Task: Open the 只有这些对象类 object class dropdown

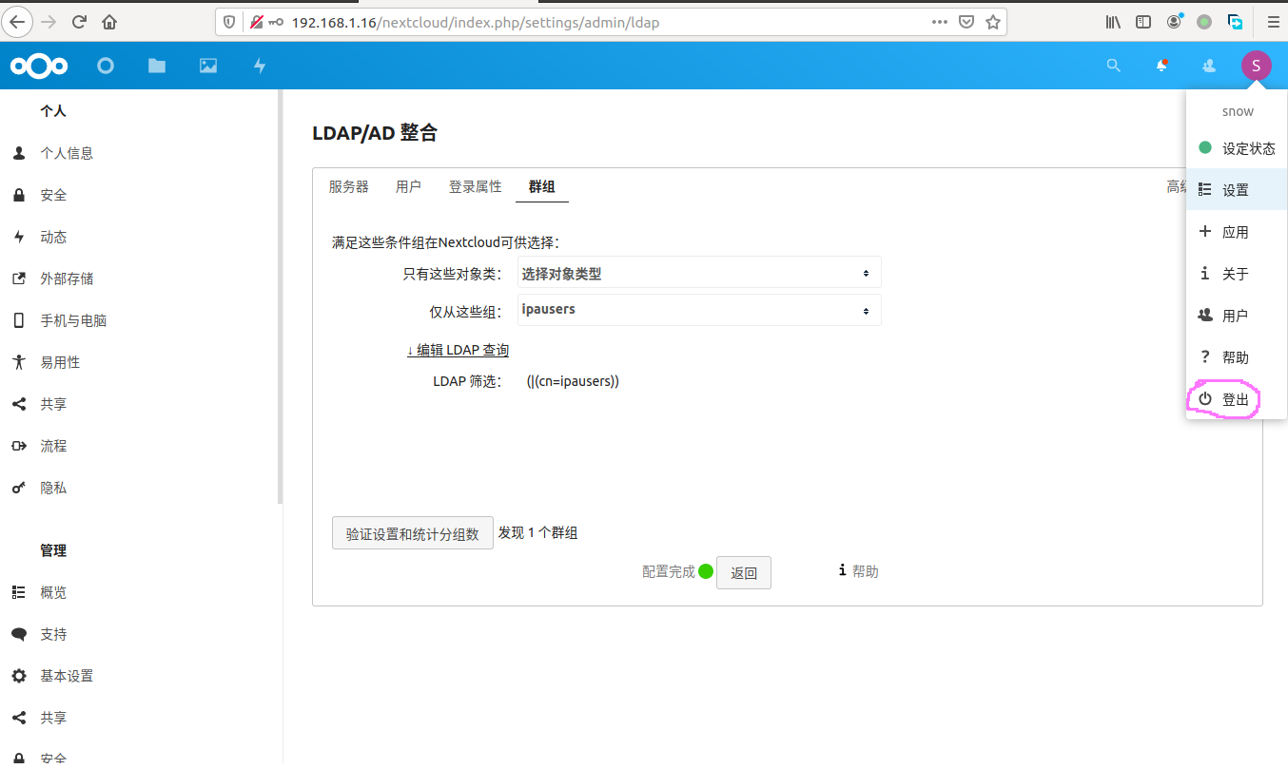Action: tap(699, 273)
